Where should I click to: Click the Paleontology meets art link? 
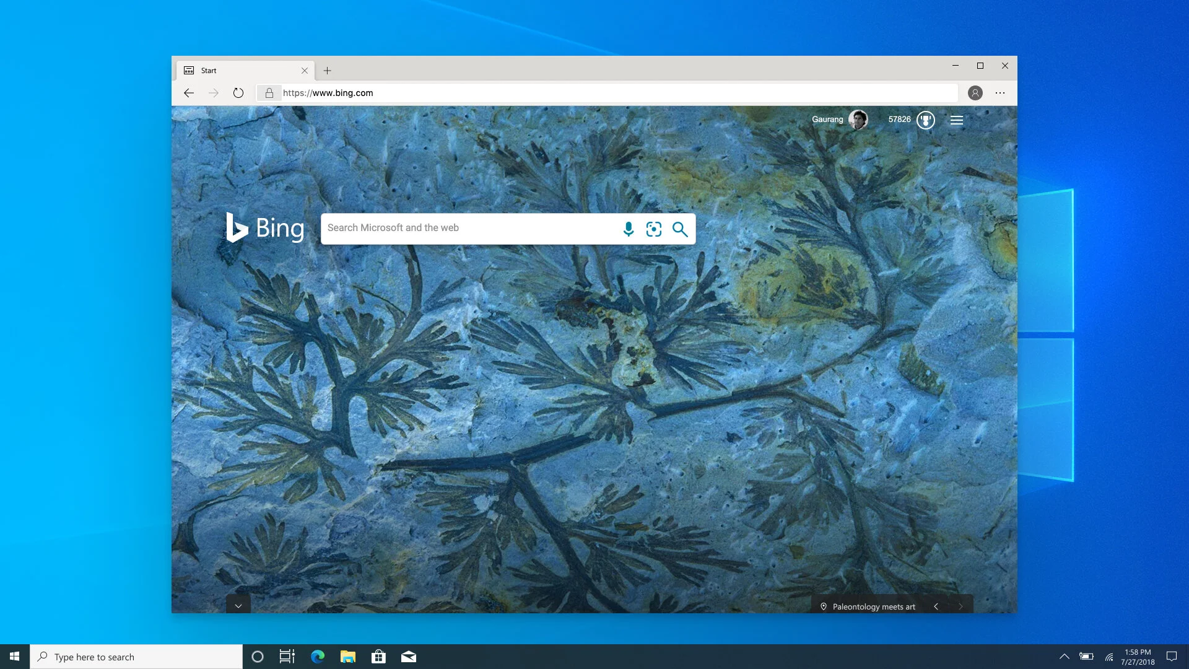[x=873, y=606]
